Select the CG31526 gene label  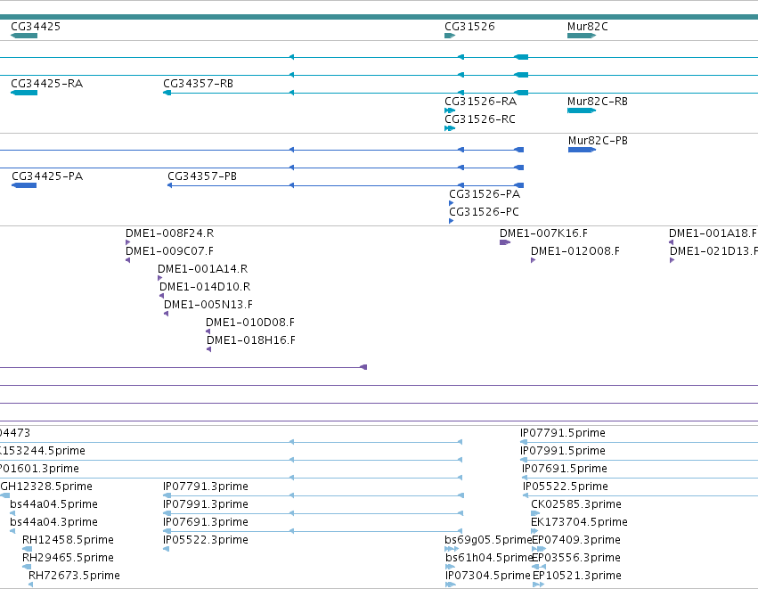point(470,27)
